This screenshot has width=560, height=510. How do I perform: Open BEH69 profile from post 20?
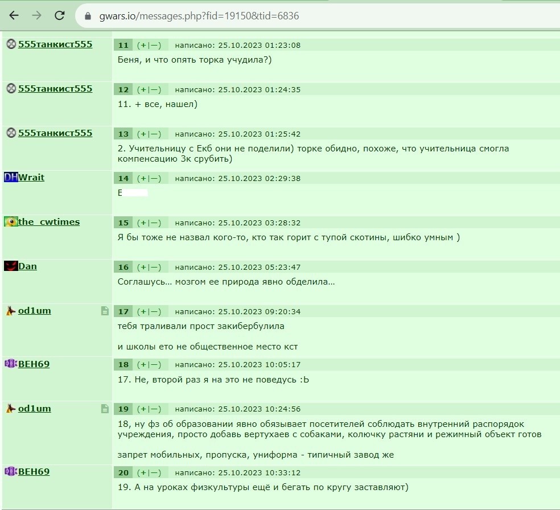point(34,471)
